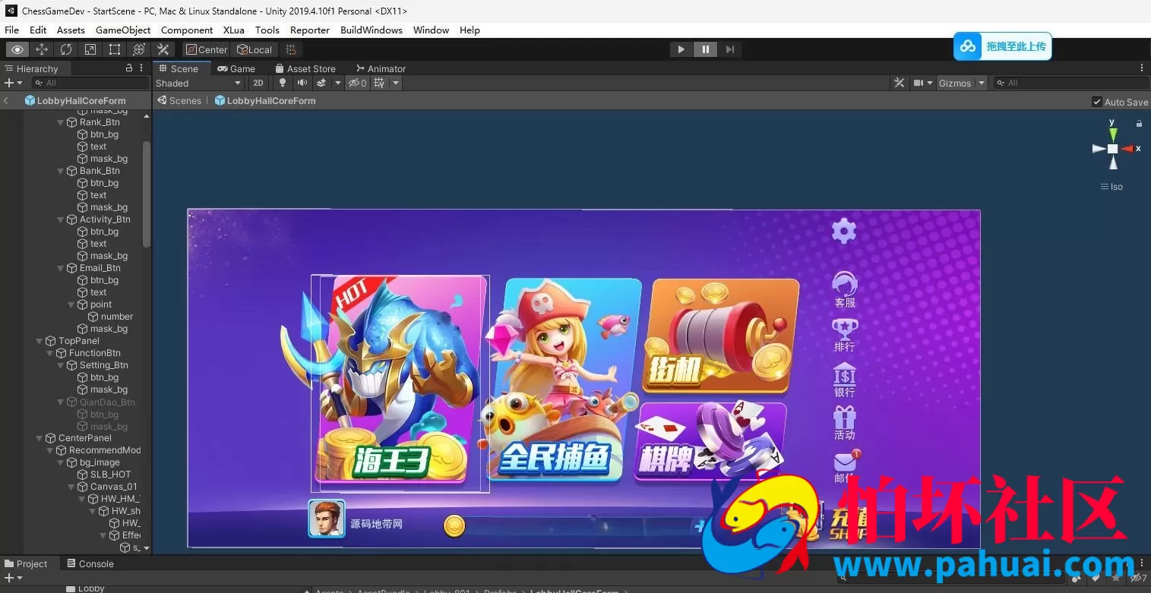Click LobbyHallCoreForm breadcrumb in scene view

[x=264, y=100]
